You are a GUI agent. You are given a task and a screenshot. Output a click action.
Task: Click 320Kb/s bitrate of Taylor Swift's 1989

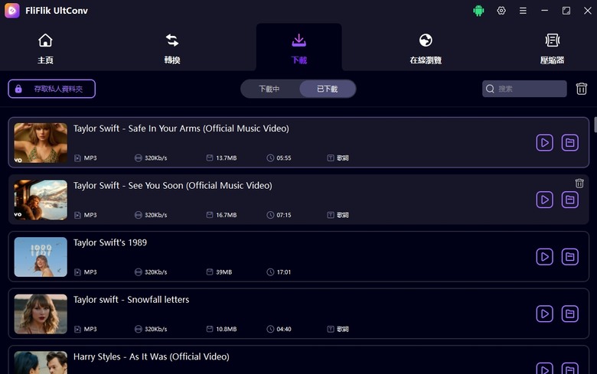[x=155, y=272]
